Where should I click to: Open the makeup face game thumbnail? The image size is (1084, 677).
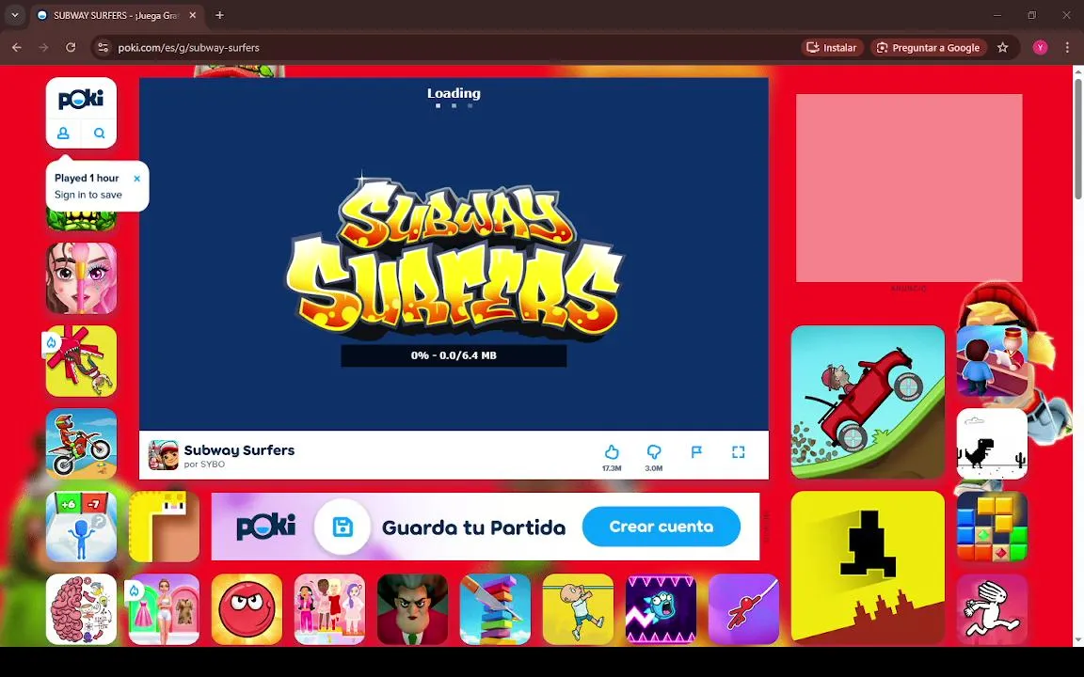click(81, 277)
